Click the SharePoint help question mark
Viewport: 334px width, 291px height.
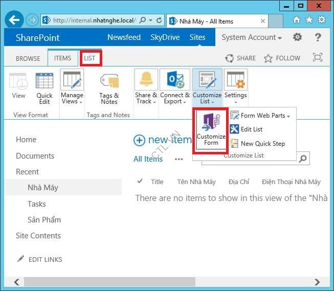point(318,37)
